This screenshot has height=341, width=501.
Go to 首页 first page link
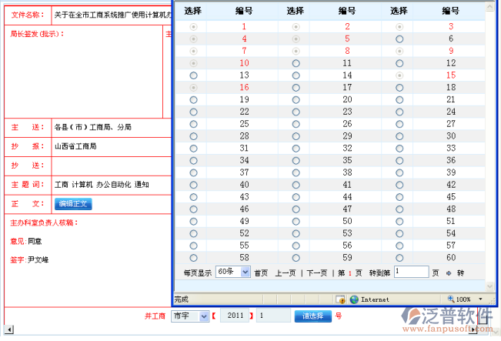pos(261,273)
